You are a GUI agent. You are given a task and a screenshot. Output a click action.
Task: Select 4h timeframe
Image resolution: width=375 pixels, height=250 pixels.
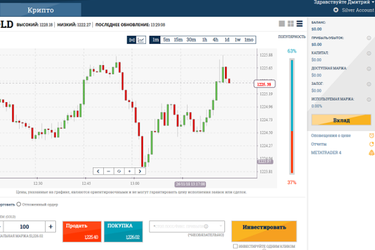pyautogui.click(x=215, y=40)
